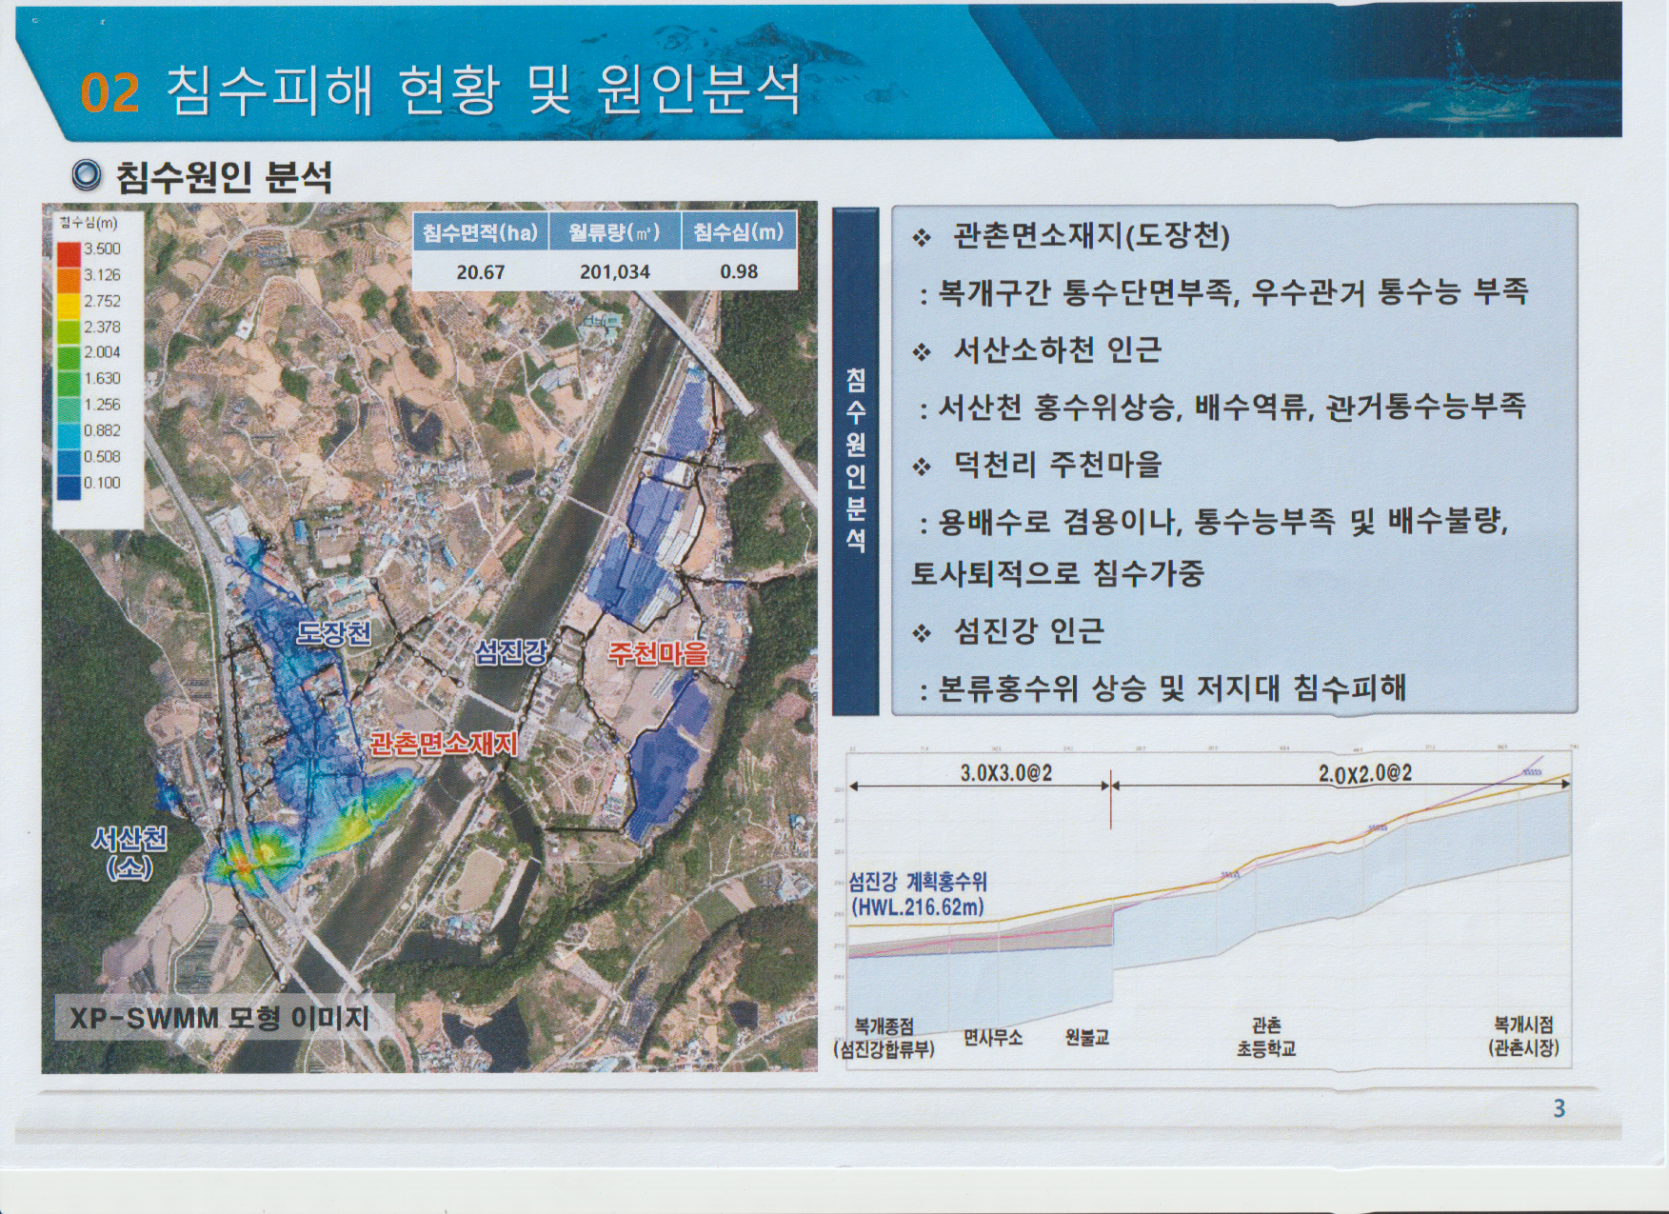Screen dimensions: 1669x1214
Task: Click the 관촌 초등학교 axis label
Action: click(x=1266, y=1037)
